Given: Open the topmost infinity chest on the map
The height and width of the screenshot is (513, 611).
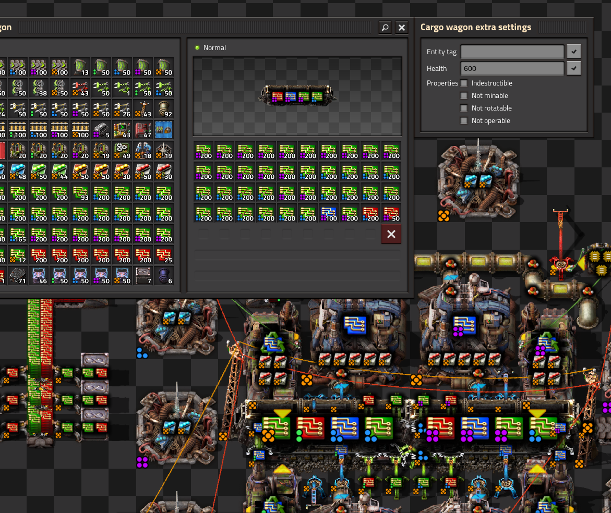Looking at the screenshot, I should [94, 360].
